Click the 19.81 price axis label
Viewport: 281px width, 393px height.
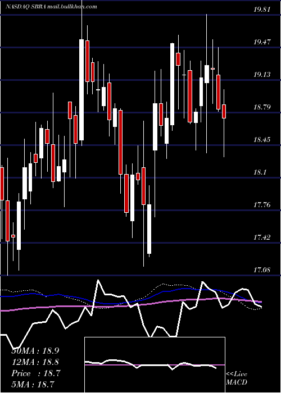pos(262,10)
